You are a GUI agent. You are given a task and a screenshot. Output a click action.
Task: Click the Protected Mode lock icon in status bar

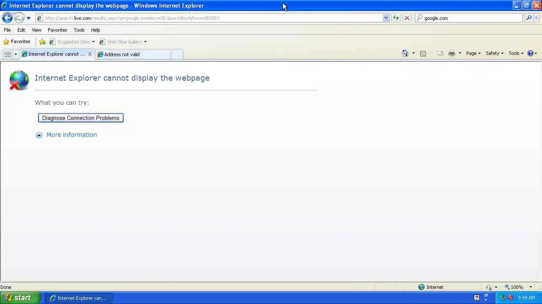pos(489,287)
